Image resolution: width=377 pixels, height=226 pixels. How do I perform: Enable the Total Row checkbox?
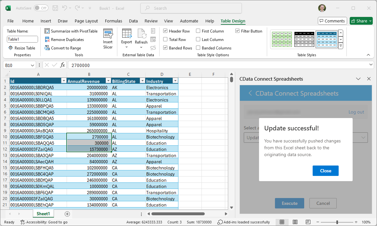(x=165, y=40)
